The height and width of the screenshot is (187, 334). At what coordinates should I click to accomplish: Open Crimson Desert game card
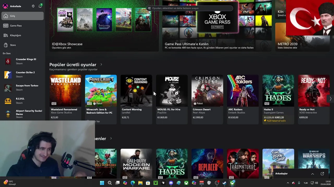coord(207,99)
